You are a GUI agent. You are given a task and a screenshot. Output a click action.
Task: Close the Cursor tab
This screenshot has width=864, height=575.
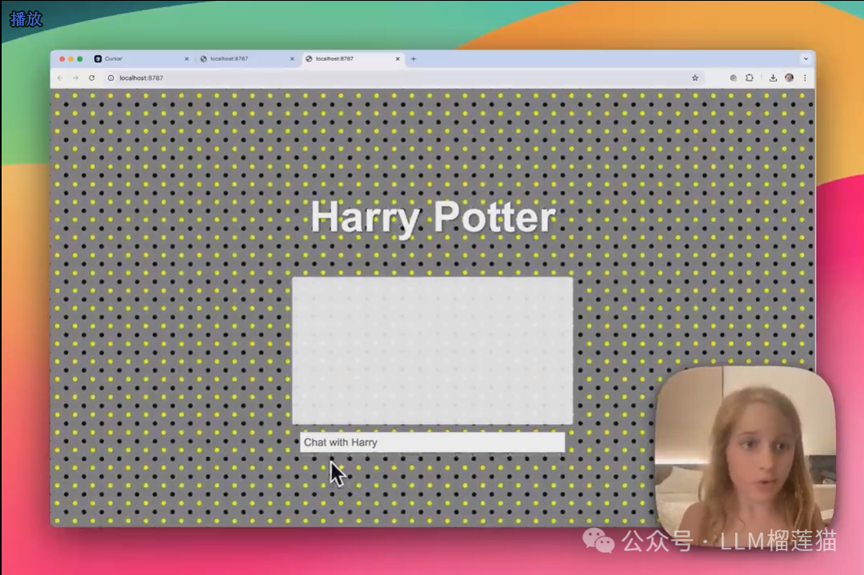[186, 59]
